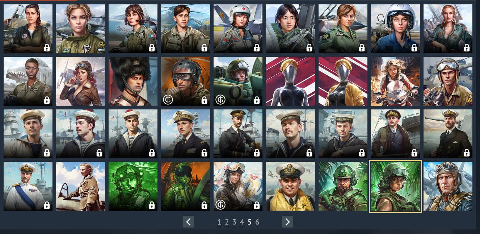Jump to avatar page 3
Screen dimensions: 480x234
point(235,222)
